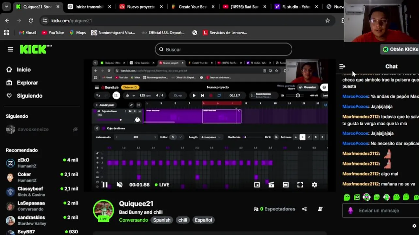Open recommended channel Classybeef

(42, 192)
